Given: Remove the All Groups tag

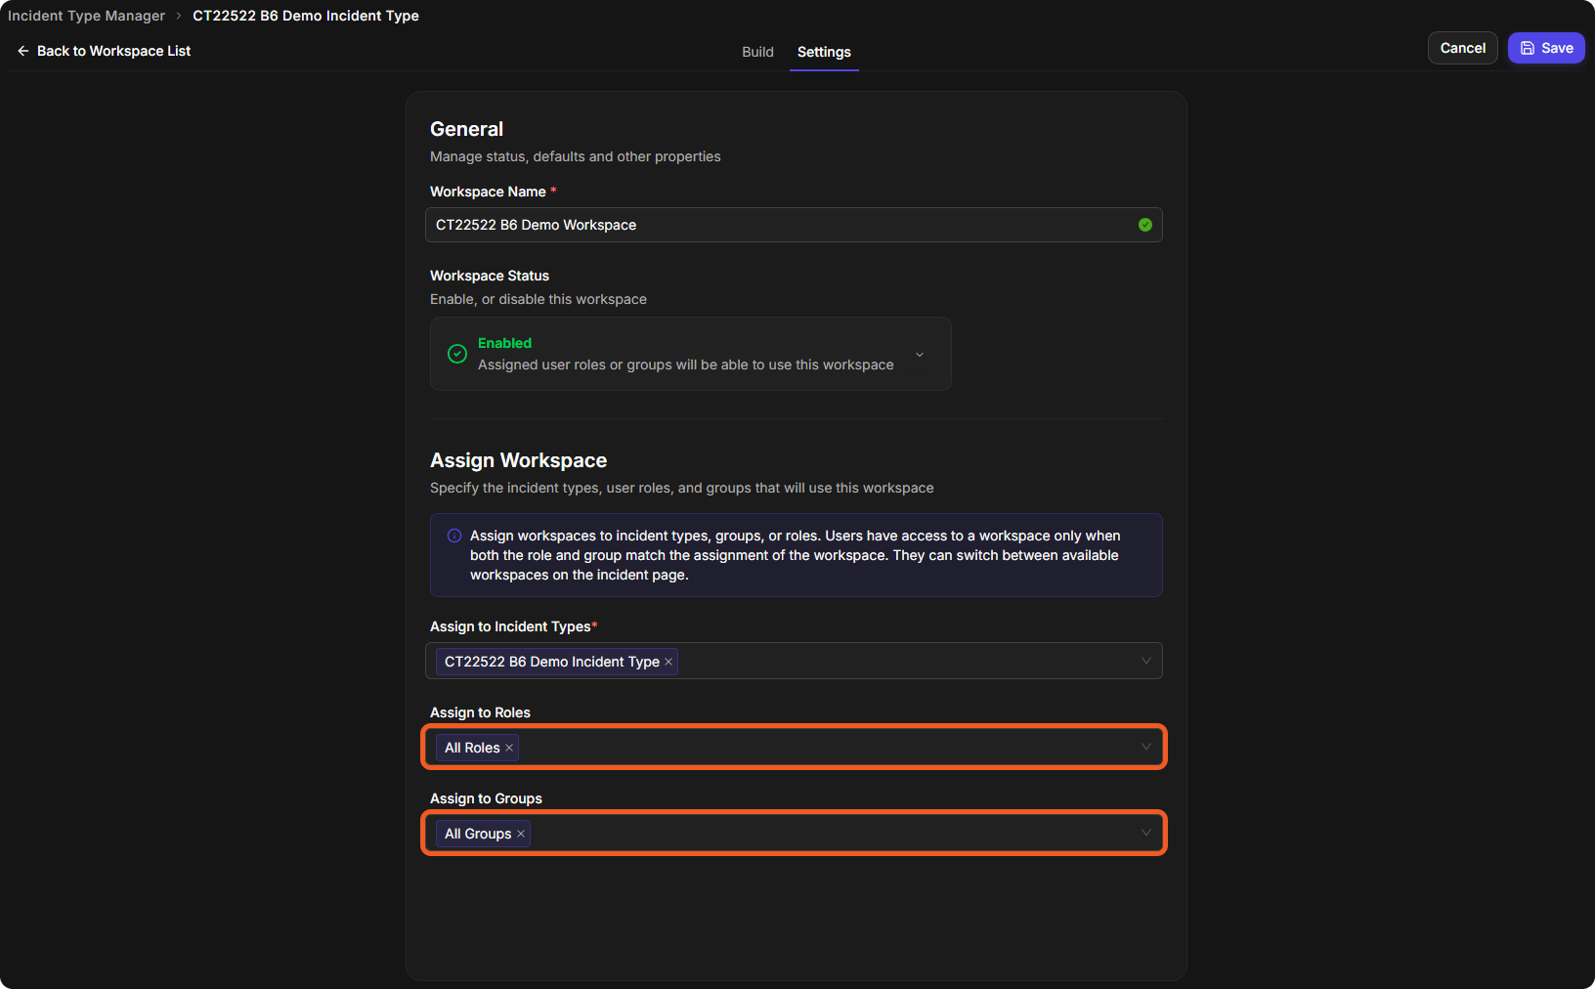Looking at the screenshot, I should (x=521, y=834).
